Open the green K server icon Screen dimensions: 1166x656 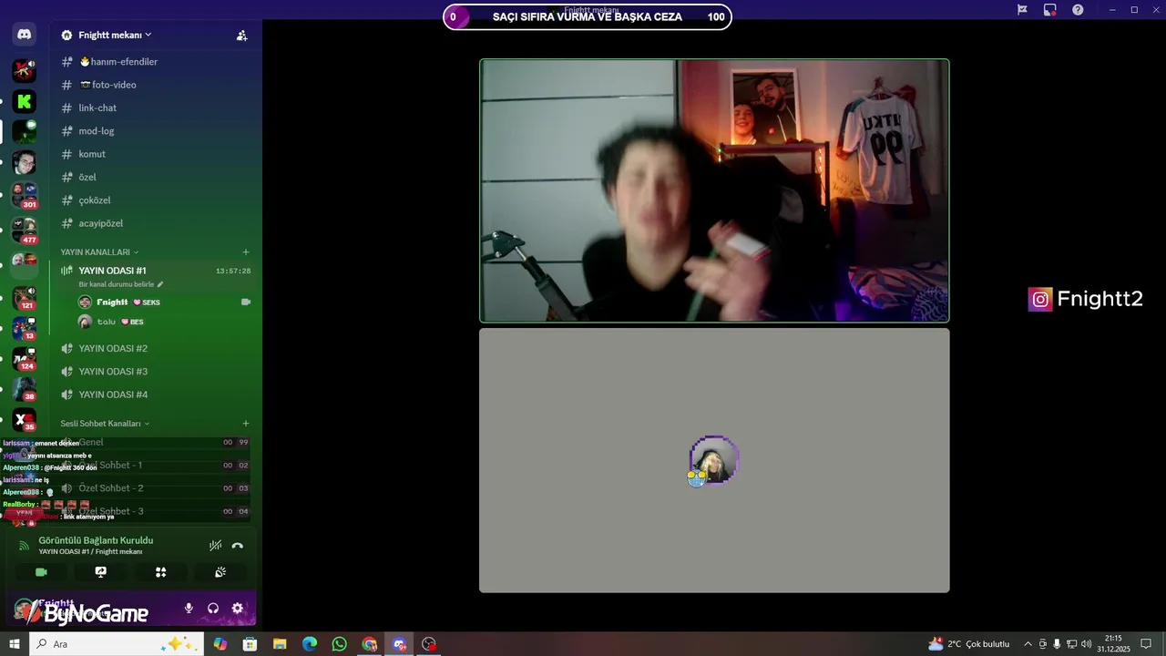point(25,101)
